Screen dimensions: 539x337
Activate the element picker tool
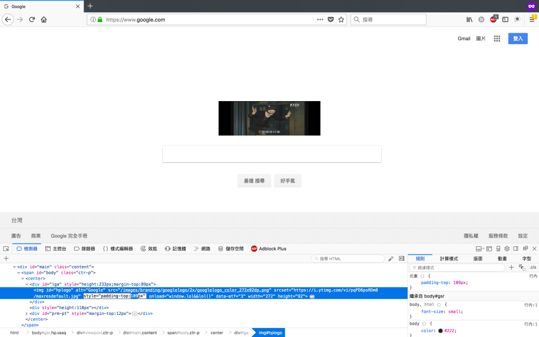pyautogui.click(x=6, y=249)
